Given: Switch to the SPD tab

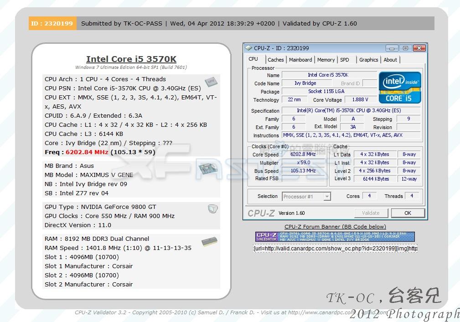Looking at the screenshot, I should pos(345,60).
